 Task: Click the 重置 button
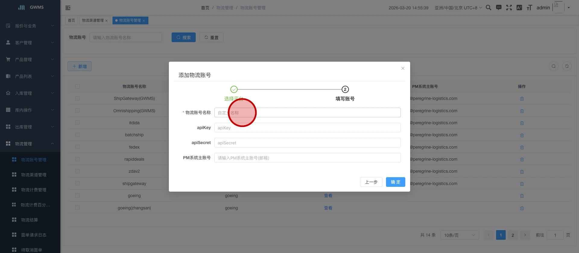click(x=211, y=37)
